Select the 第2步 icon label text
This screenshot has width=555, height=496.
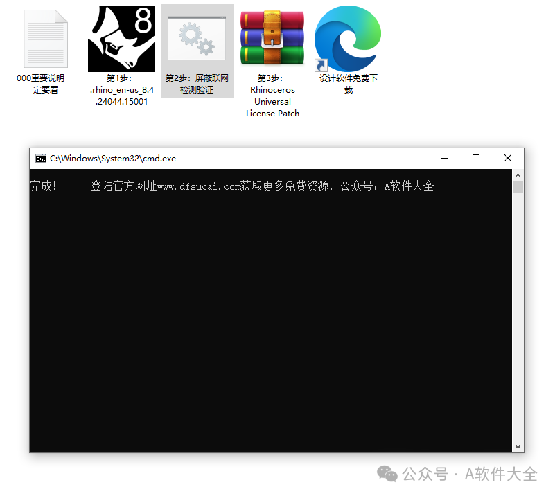pos(196,84)
